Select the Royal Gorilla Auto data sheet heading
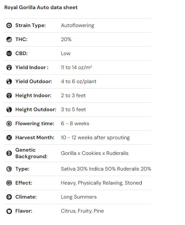The image size is (185, 225). [x=41, y=7]
